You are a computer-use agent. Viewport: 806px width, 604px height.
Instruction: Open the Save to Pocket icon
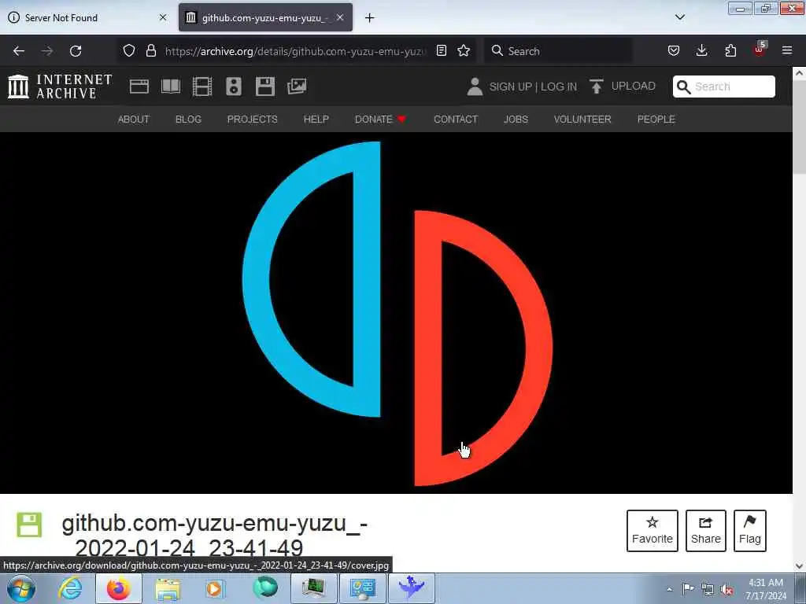point(674,51)
